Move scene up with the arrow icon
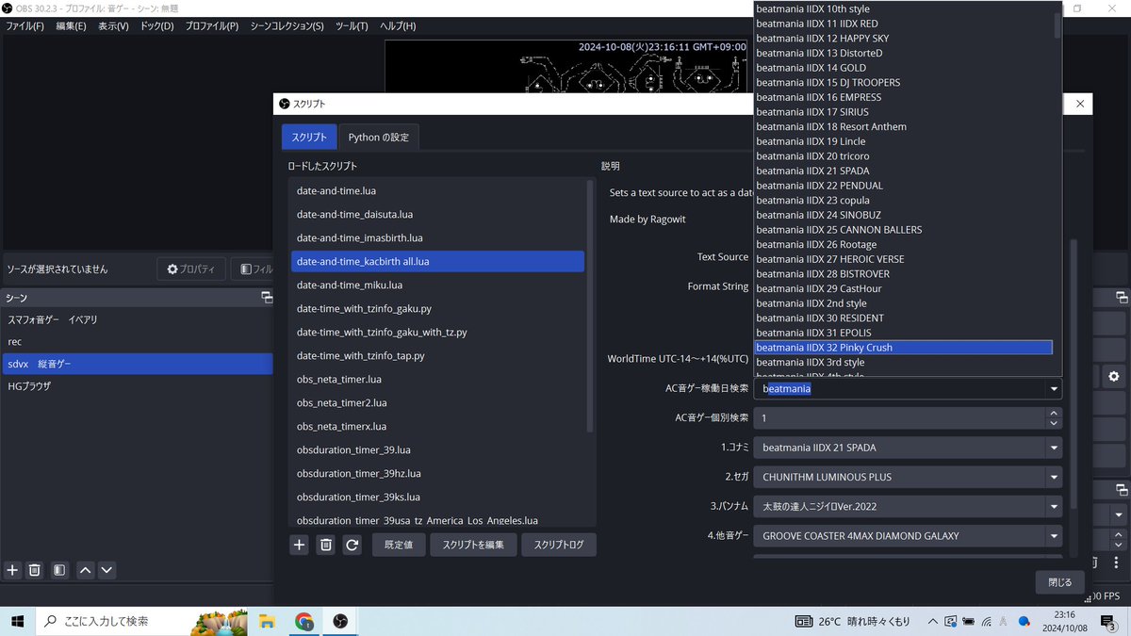This screenshot has width=1131, height=636. 85,570
